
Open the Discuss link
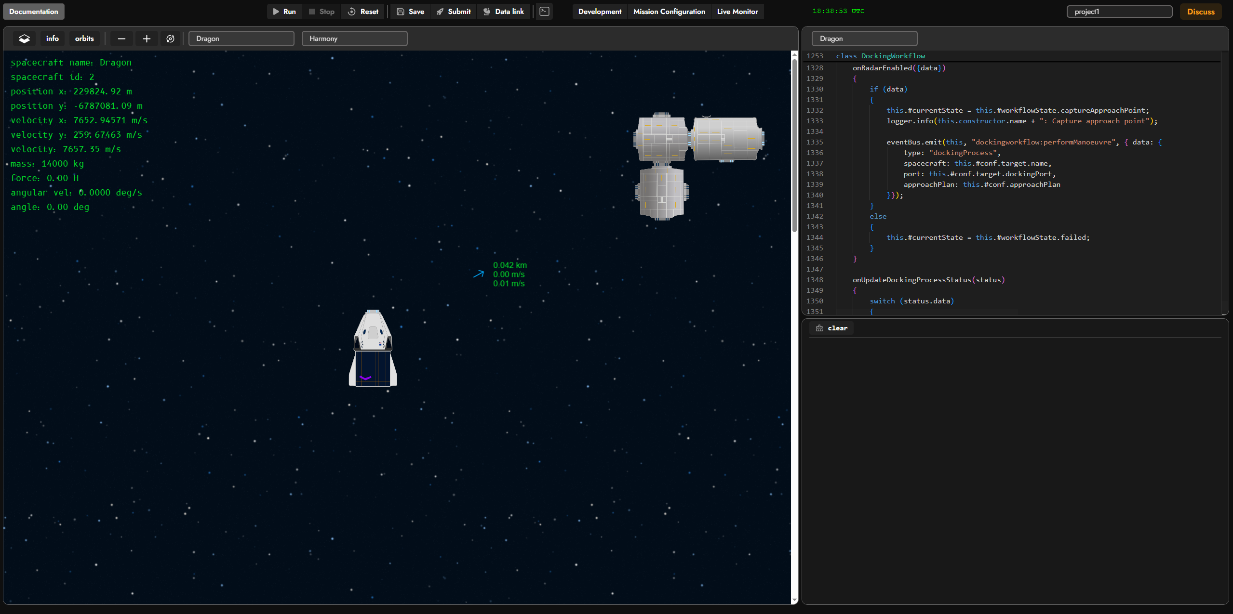point(1201,12)
